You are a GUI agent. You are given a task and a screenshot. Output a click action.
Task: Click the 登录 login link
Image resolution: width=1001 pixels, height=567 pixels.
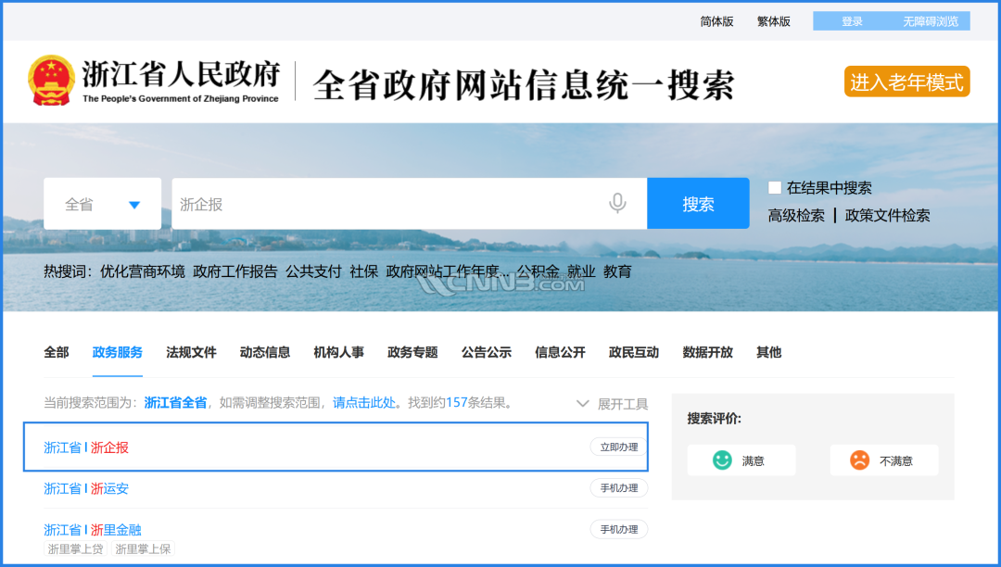coord(852,21)
